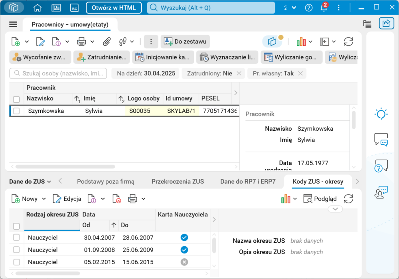
Task: Click the share icon at top right
Action: 386,24
